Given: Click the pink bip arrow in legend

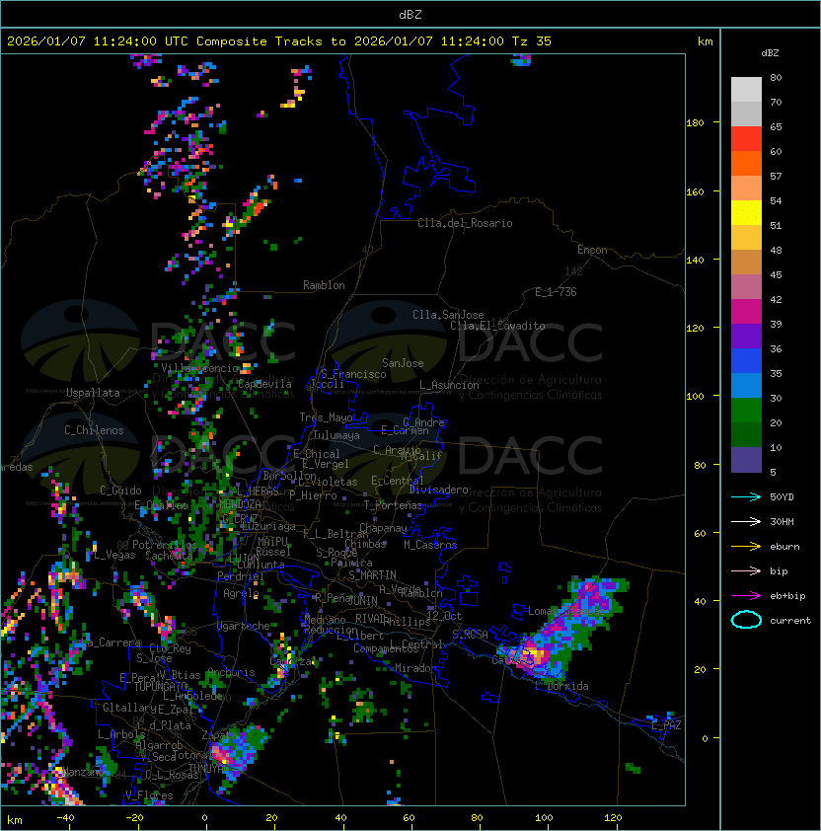Looking at the screenshot, I should pos(746,570).
